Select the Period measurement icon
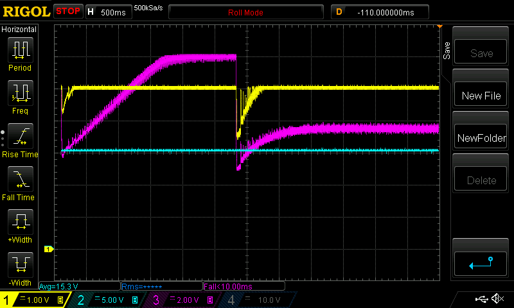Image resolution: width=514 pixels, height=308 pixels. 19,54
